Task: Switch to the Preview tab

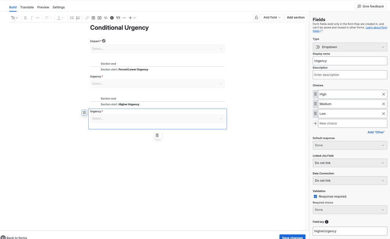Action: (x=43, y=7)
